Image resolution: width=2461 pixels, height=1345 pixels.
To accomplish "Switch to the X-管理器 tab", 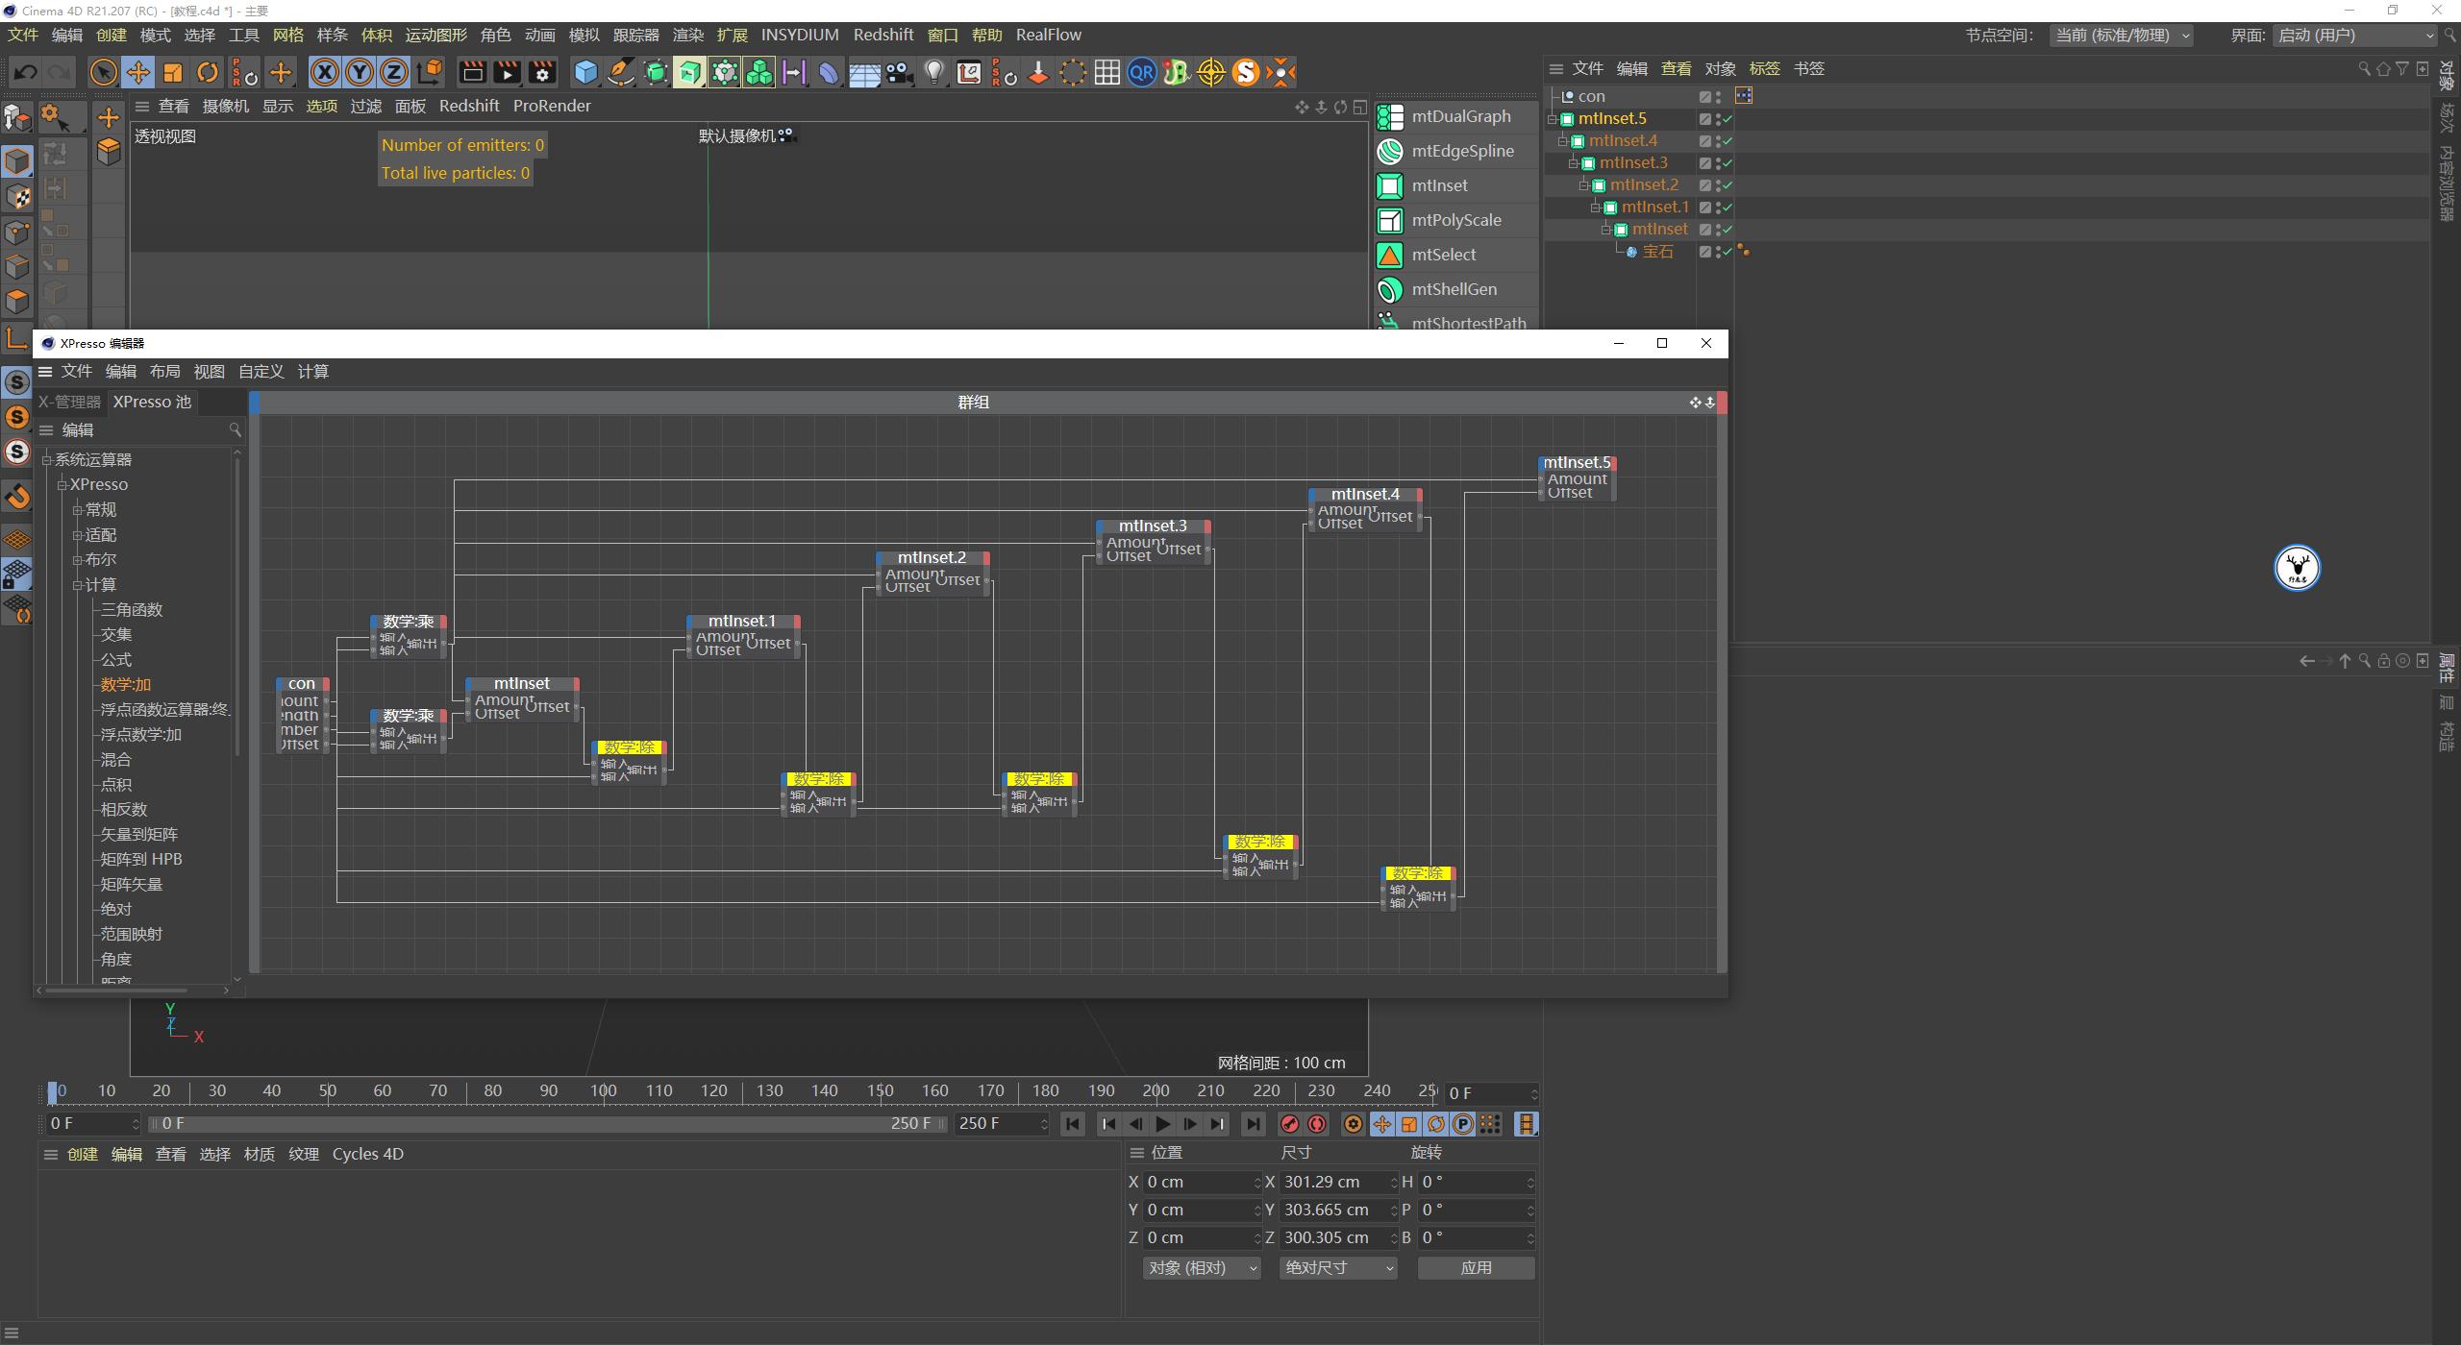I will click(69, 402).
